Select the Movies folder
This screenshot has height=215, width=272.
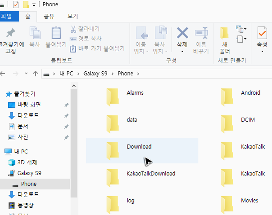[x=240, y=204]
